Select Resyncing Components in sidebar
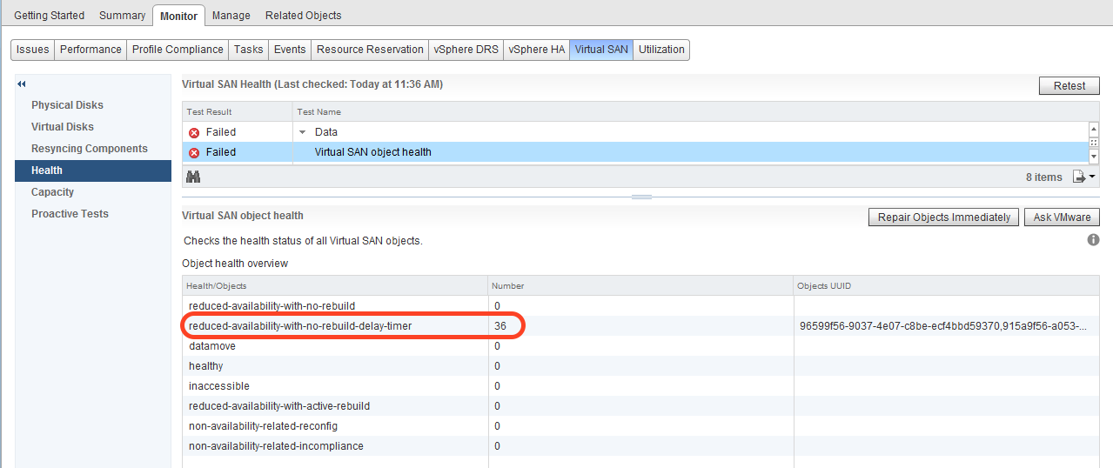Image resolution: width=1113 pixels, height=468 pixels. [90, 149]
